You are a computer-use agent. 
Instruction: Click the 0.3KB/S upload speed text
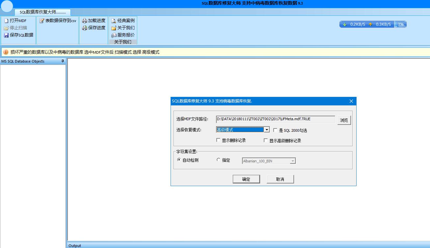383,24
